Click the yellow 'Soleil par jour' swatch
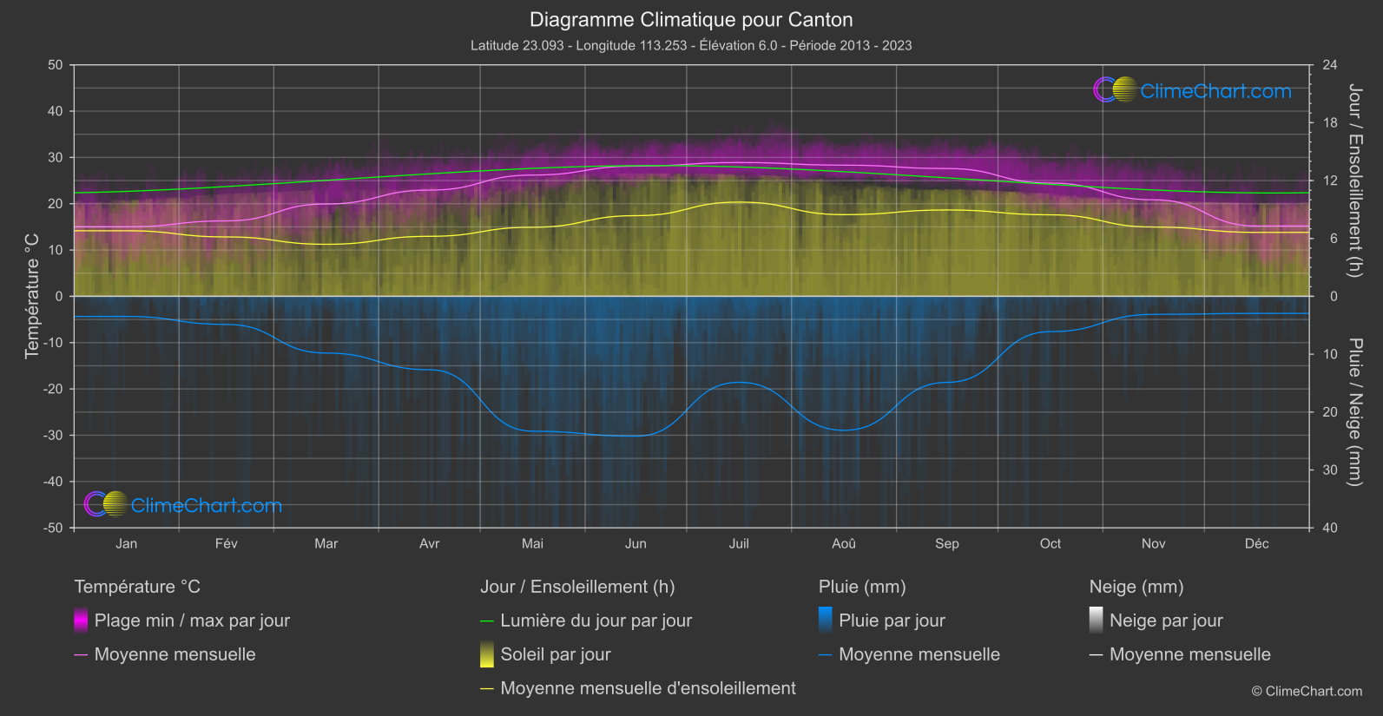The image size is (1383, 716). 487,654
